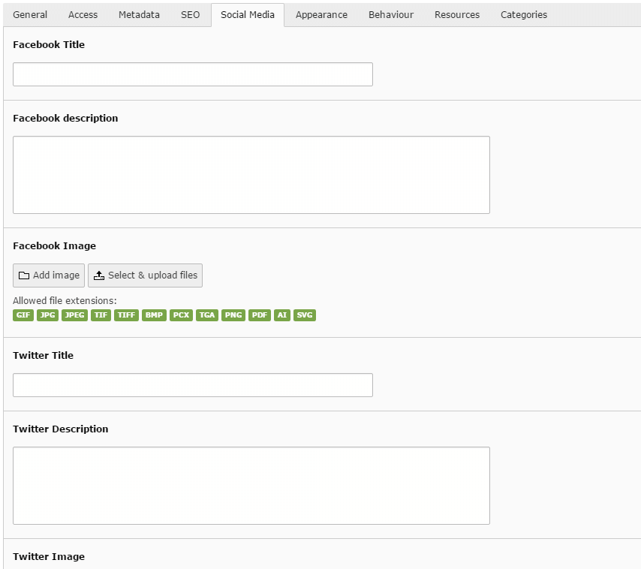Viewport: 641px width, 569px height.
Task: Open the General tab
Action: (x=30, y=15)
